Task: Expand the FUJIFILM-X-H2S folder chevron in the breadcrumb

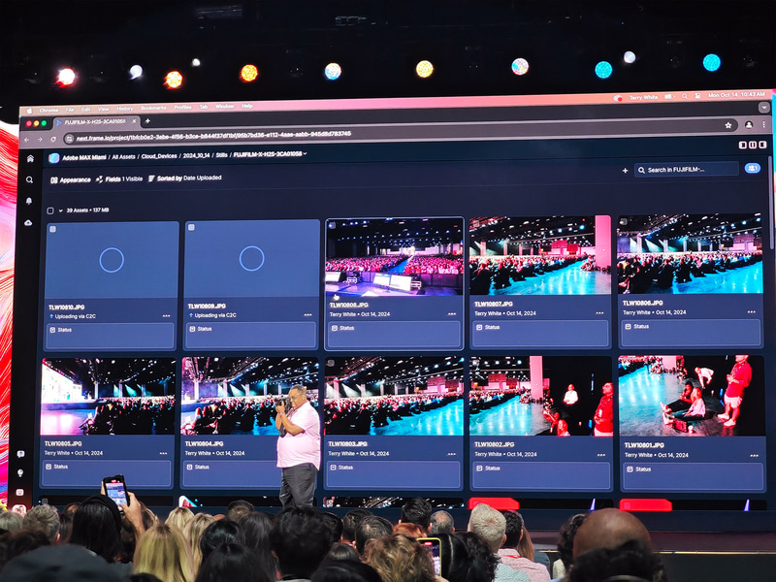Action: click(305, 154)
